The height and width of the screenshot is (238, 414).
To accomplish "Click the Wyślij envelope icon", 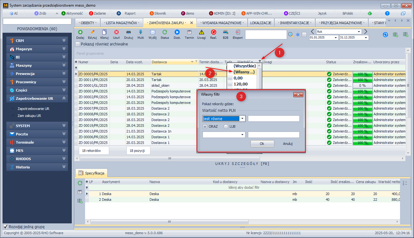I will [152, 32].
